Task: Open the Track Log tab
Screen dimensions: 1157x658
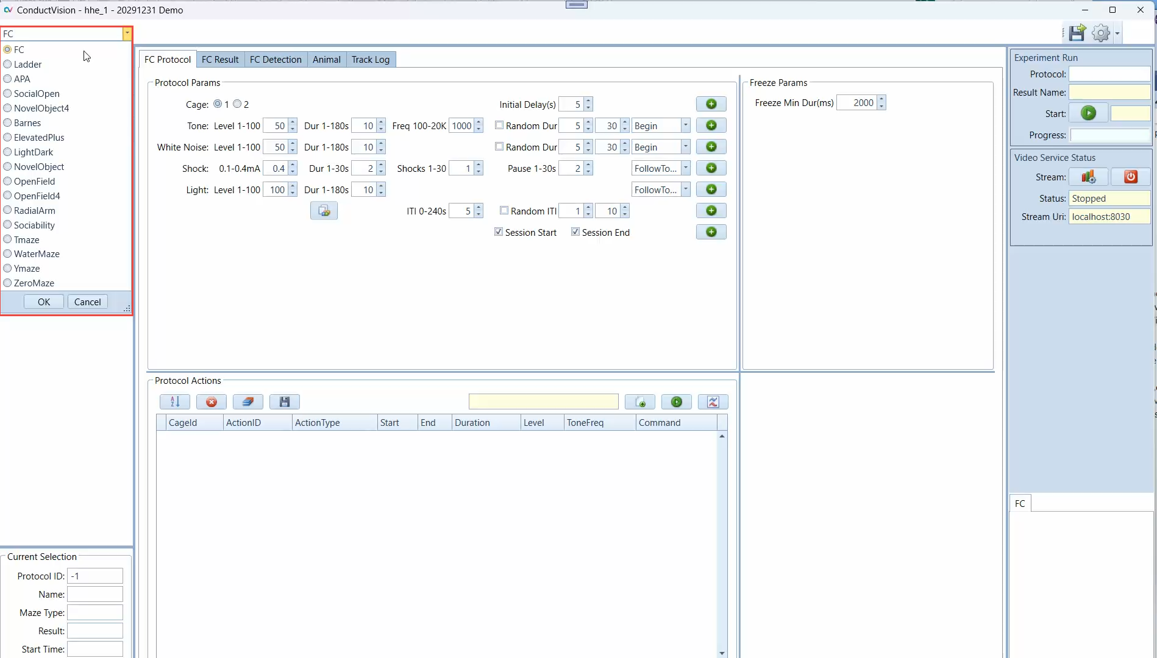Action: pyautogui.click(x=370, y=60)
